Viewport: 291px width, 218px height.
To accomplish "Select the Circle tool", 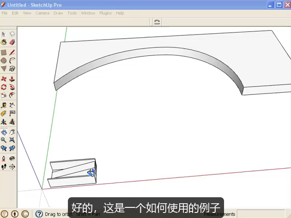I will click(4, 60).
